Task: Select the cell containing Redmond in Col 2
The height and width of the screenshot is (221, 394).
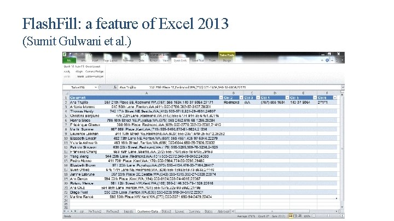Action: click(x=233, y=102)
